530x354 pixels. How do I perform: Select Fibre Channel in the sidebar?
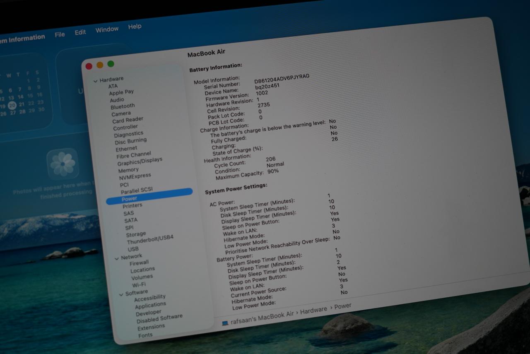(x=134, y=155)
